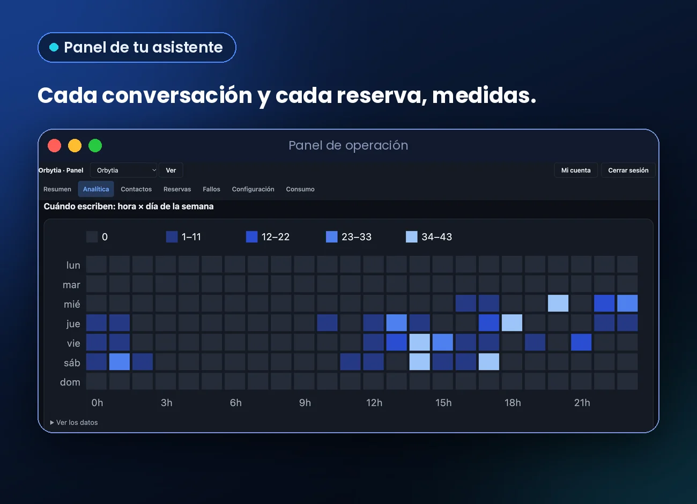Select the mié 23h heatmap cell
The image size is (697, 504).
[x=627, y=303]
